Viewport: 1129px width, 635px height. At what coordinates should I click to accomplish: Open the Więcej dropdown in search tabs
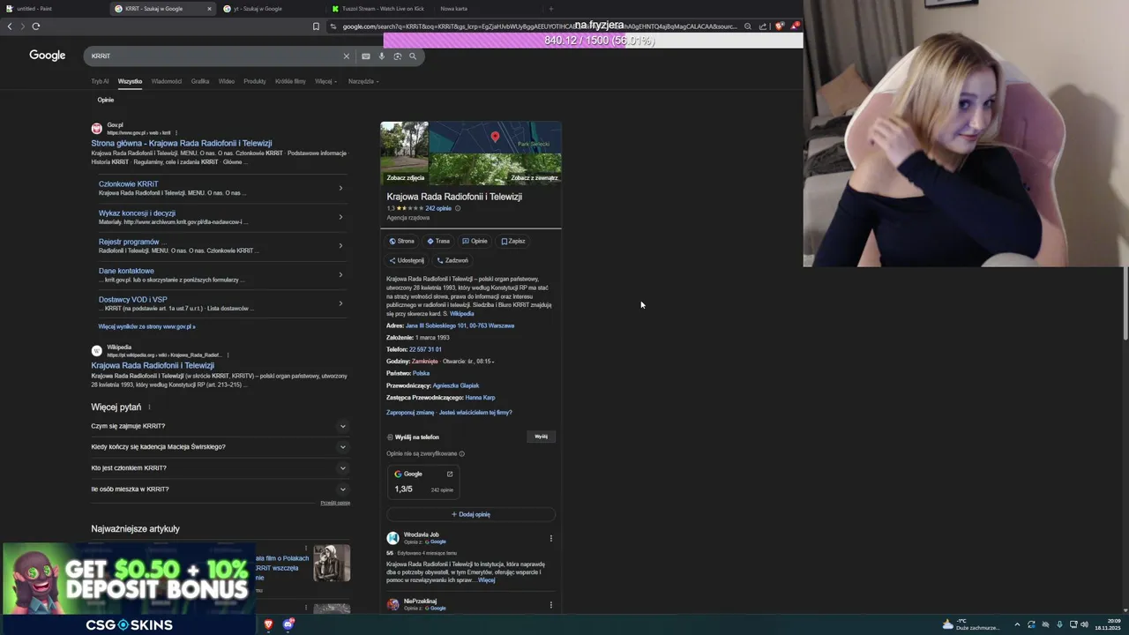[325, 81]
